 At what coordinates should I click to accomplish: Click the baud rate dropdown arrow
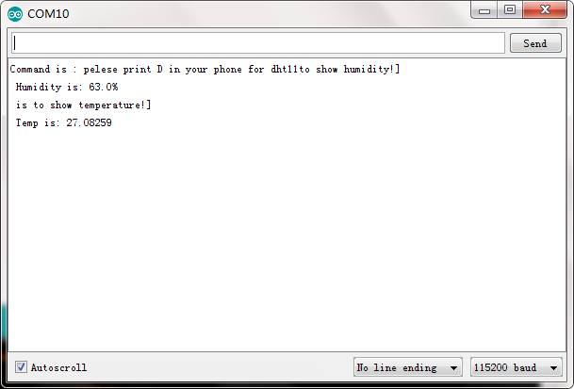(553, 367)
